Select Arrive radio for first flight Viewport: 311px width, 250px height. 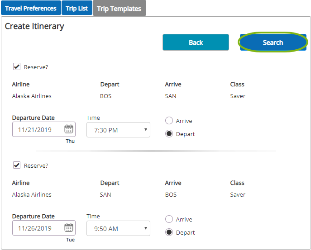click(169, 120)
